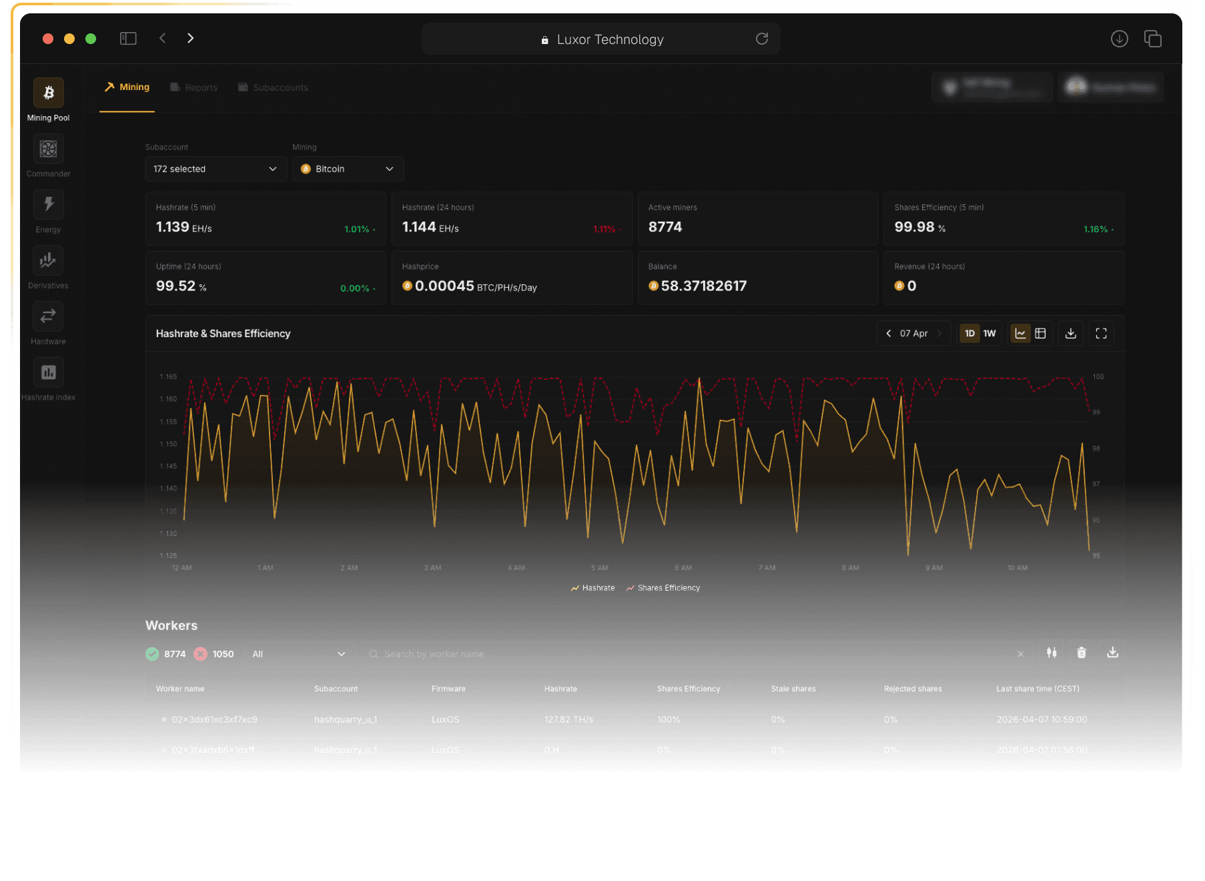
Task: Open the Mining Pool section
Action: click(x=47, y=93)
